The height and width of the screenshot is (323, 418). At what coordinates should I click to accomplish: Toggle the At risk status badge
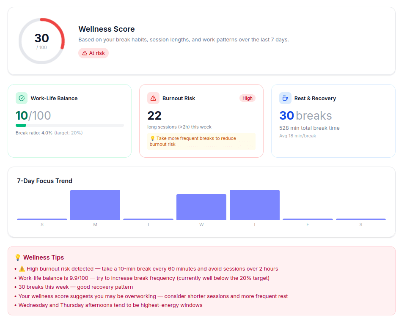point(93,53)
